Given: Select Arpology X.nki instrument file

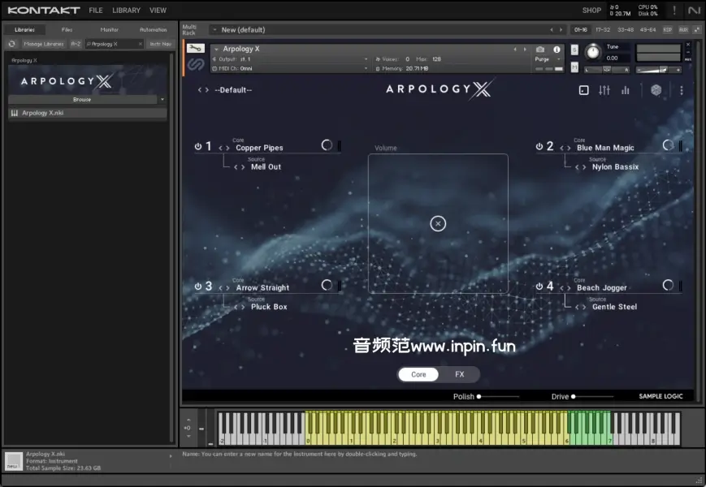Looking at the screenshot, I should (43, 113).
